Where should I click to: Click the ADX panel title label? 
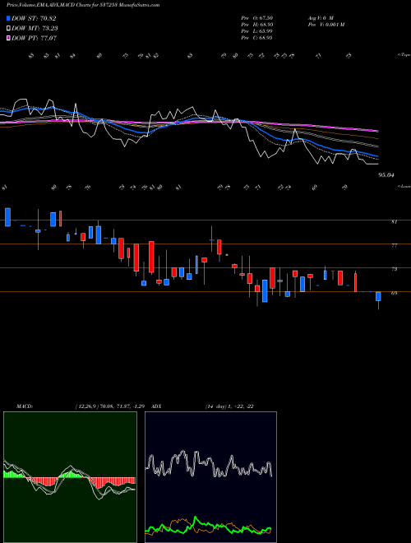(x=156, y=406)
